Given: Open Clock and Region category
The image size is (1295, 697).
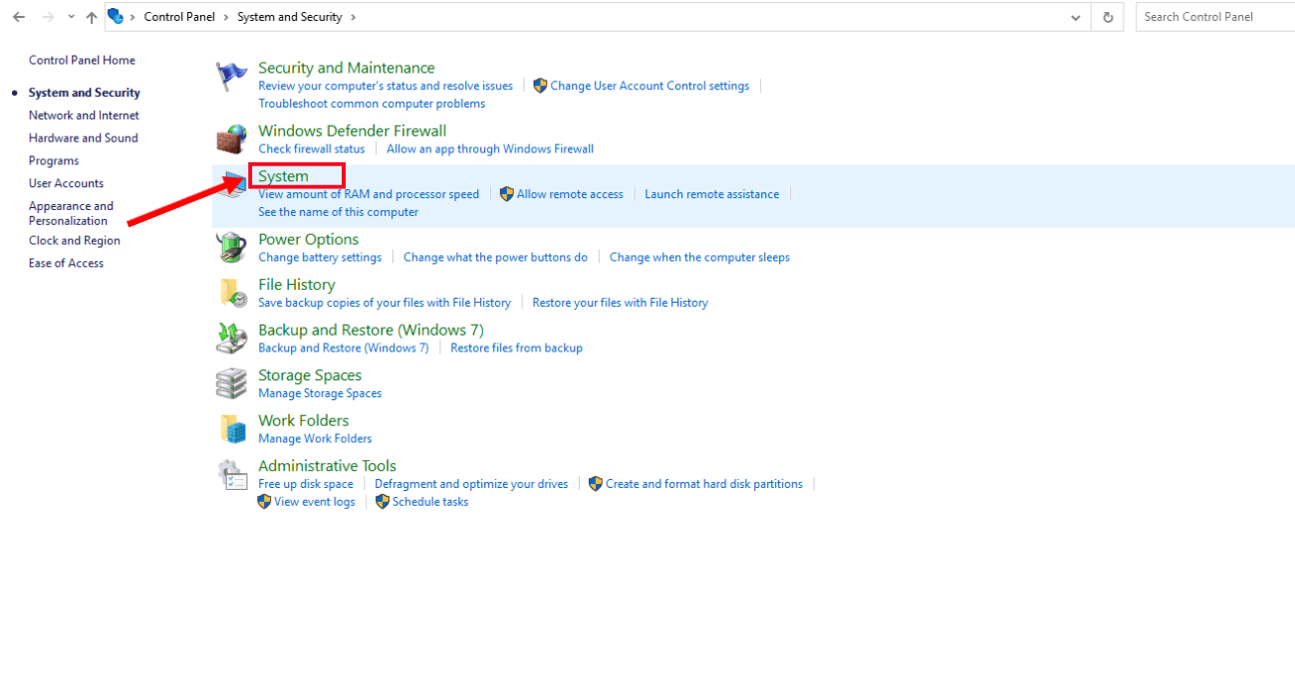Looking at the screenshot, I should [x=74, y=241].
